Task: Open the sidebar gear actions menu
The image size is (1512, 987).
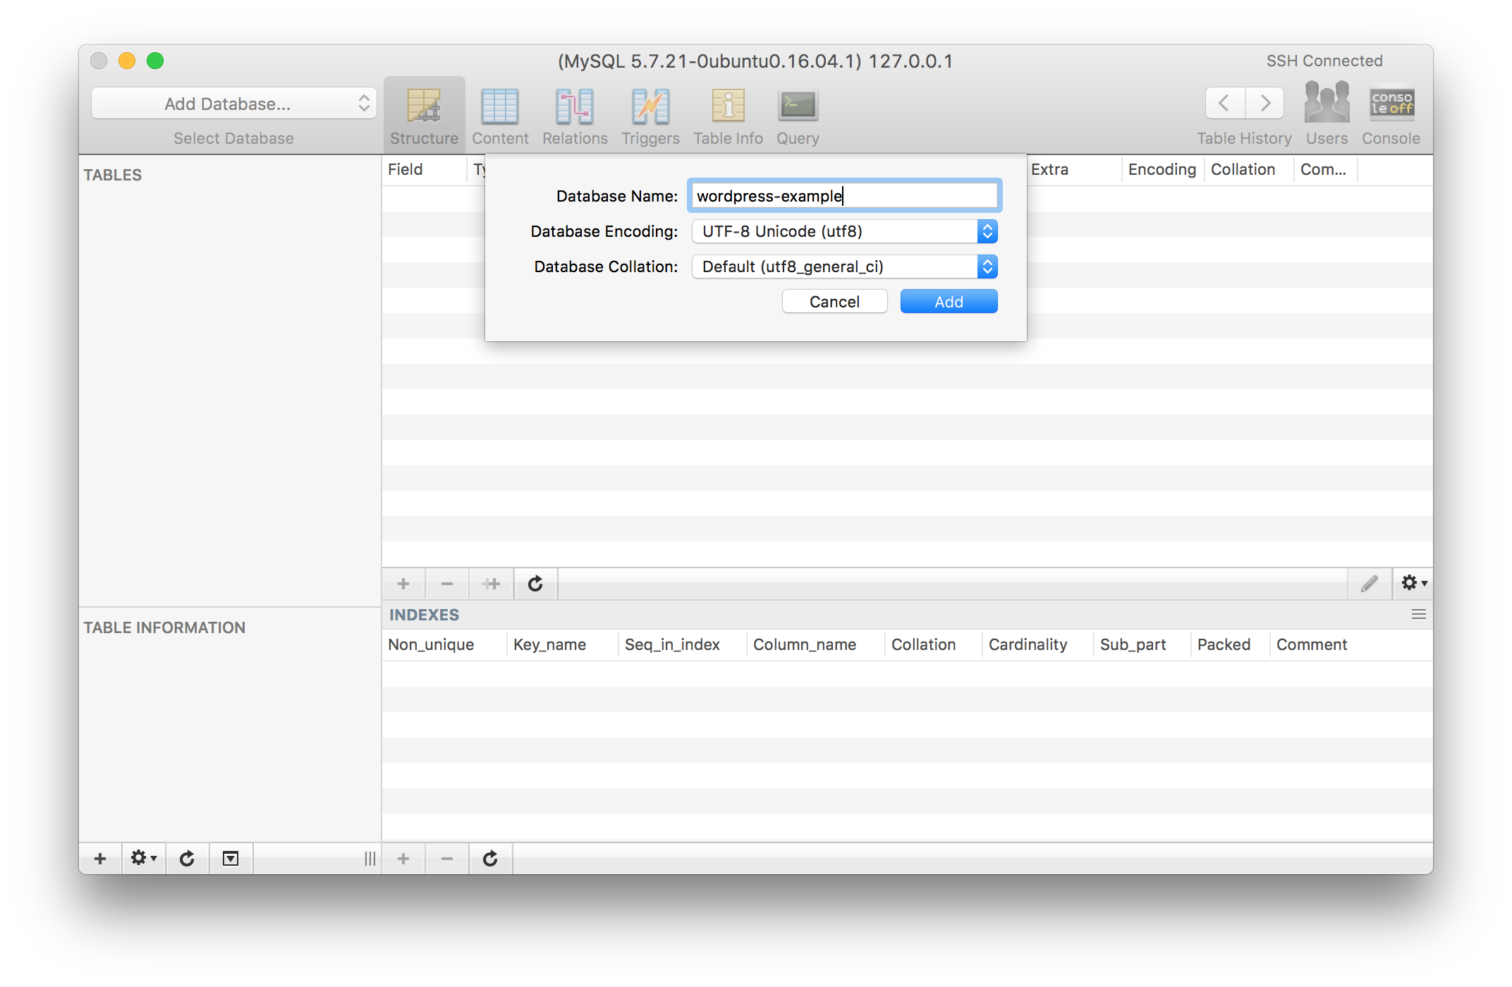Action: (x=144, y=859)
